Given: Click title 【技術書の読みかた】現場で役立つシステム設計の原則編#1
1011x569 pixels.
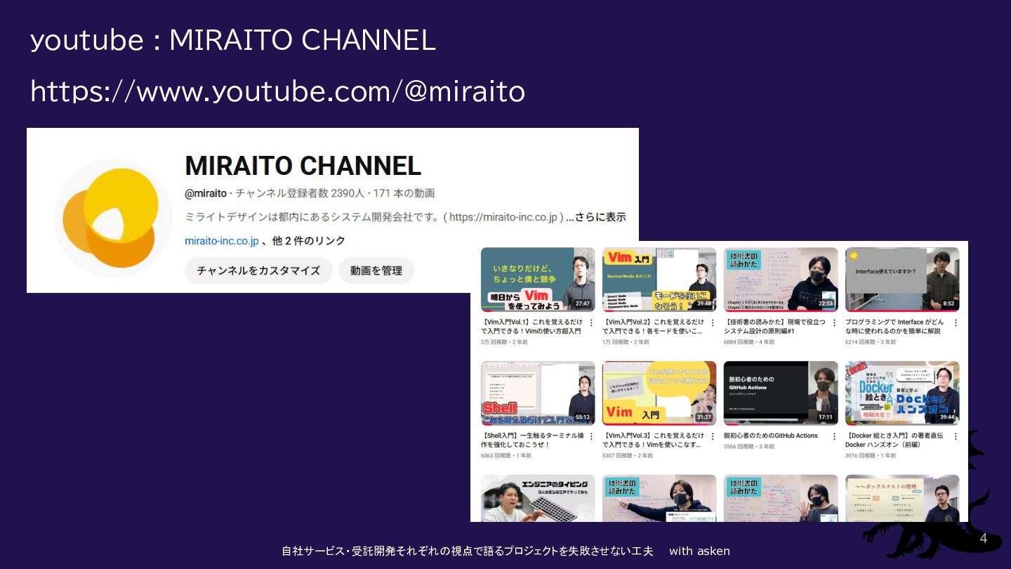Looking at the screenshot, I should click(775, 327).
